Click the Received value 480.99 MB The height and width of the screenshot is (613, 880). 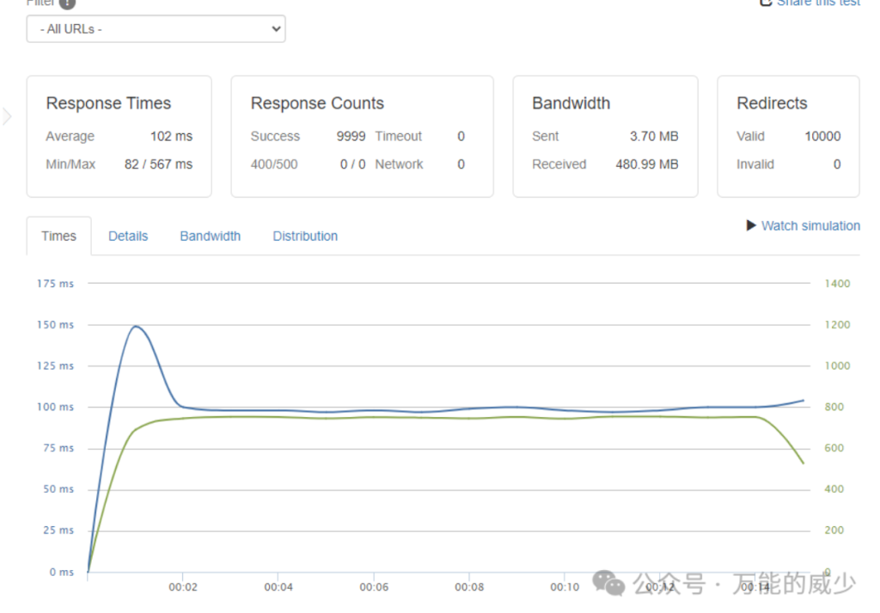tap(647, 164)
